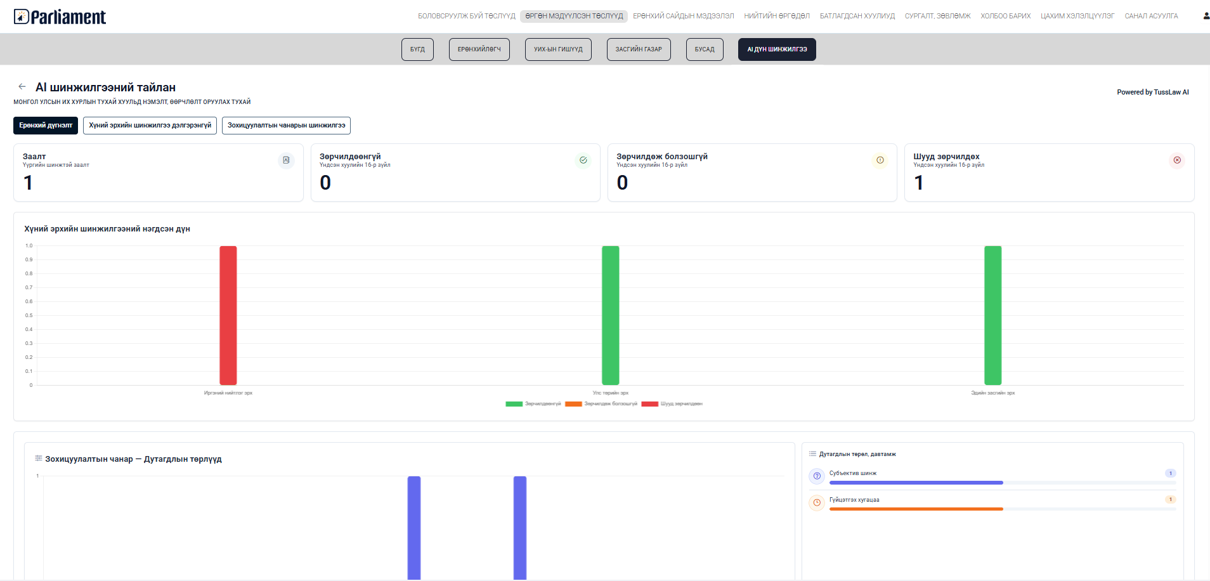Open ХОЛБОО БАРИХ menu item
The width and height of the screenshot is (1210, 581).
[x=1006, y=16]
